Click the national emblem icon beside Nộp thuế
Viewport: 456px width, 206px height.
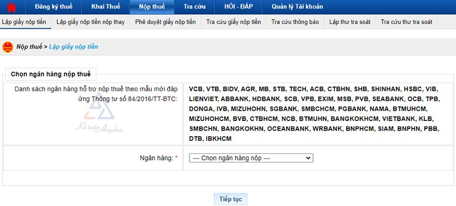pos(8,47)
